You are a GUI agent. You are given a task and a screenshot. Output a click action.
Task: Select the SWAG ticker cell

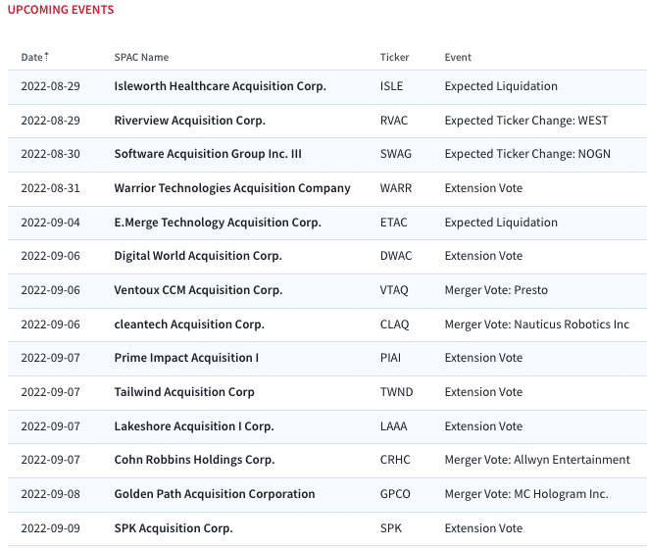pos(396,154)
